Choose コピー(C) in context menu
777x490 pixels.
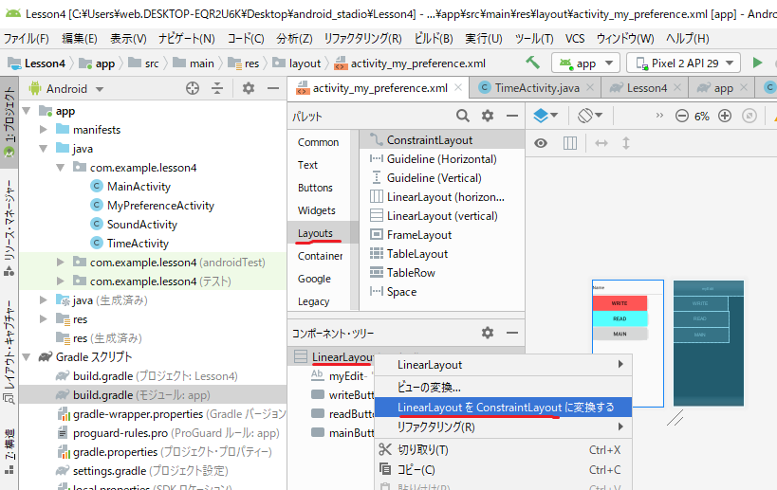click(x=503, y=469)
